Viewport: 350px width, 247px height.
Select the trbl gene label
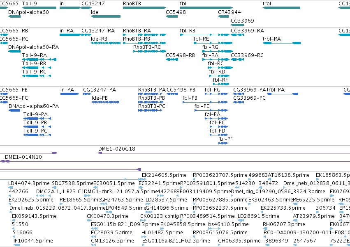(267, 4)
